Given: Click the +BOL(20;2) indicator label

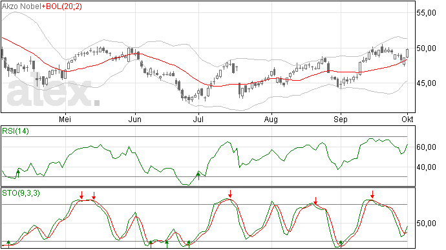Looking at the screenshot, I should (x=61, y=6).
